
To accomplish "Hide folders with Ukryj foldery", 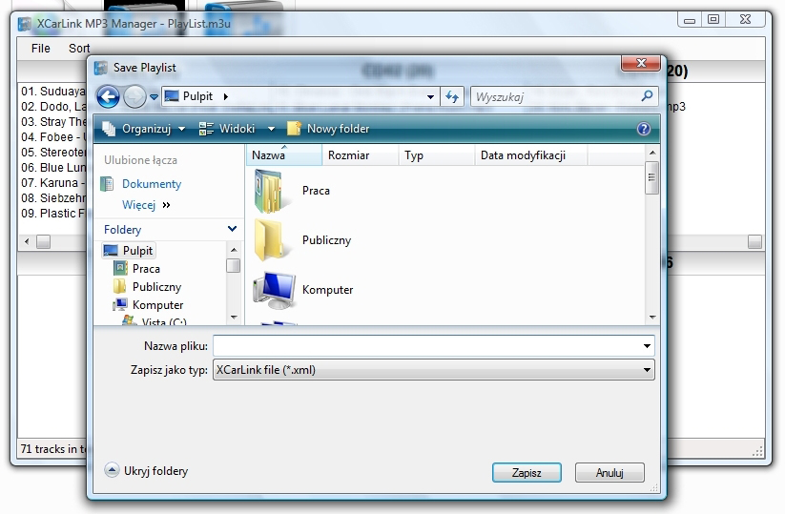I will [x=146, y=471].
